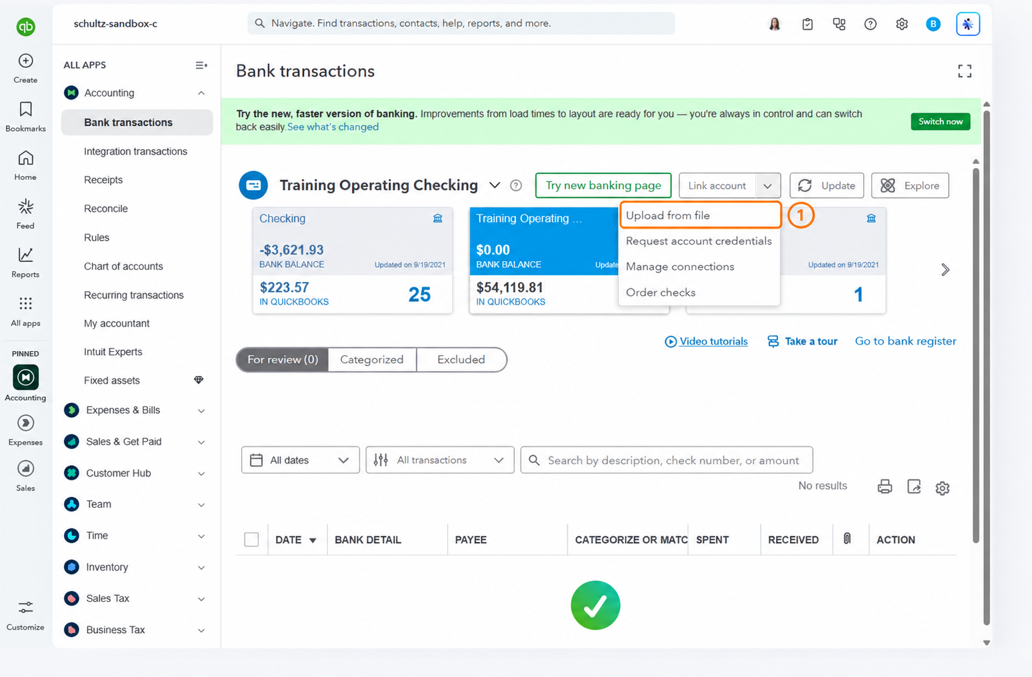Screen dimensions: 1032x677
Task: Expand the Sales Tax section
Action: (x=201, y=598)
